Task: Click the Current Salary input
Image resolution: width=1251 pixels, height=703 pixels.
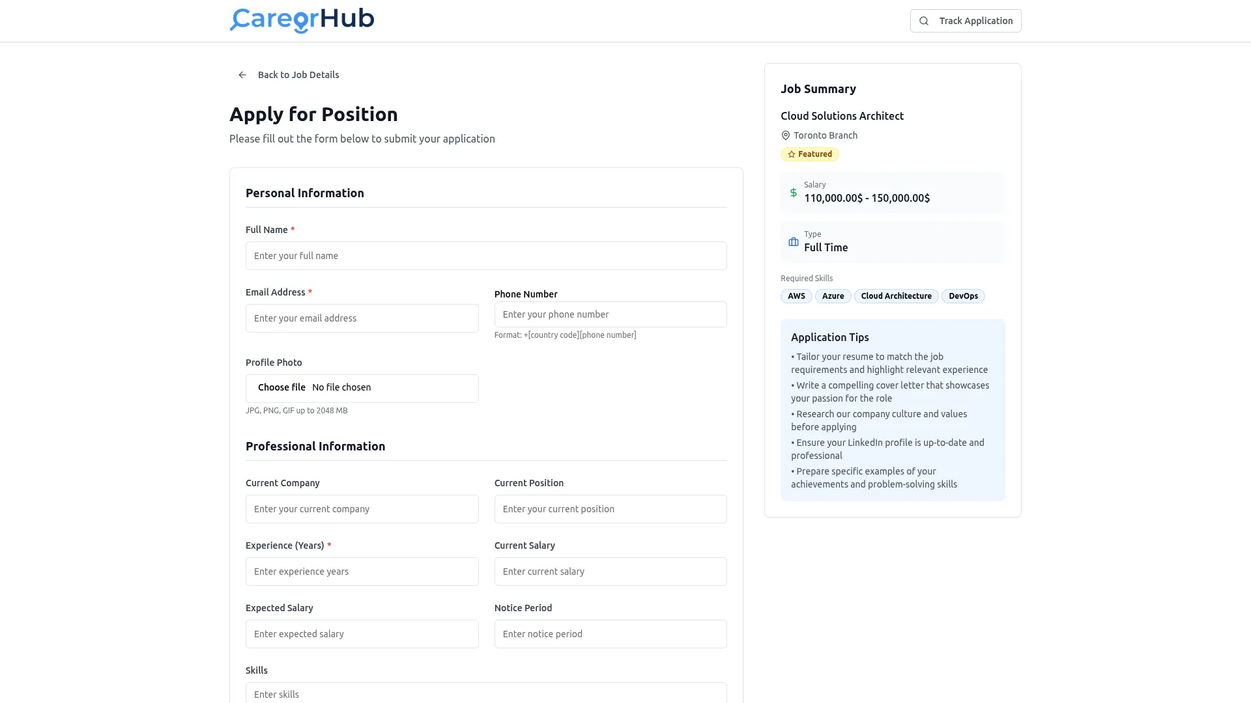Action: pos(611,572)
